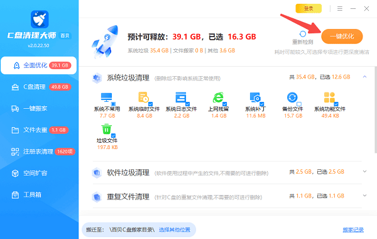This screenshot has height=239, width=377.
Task: Click the 49.8 GB badge
Action: [x=60, y=87]
